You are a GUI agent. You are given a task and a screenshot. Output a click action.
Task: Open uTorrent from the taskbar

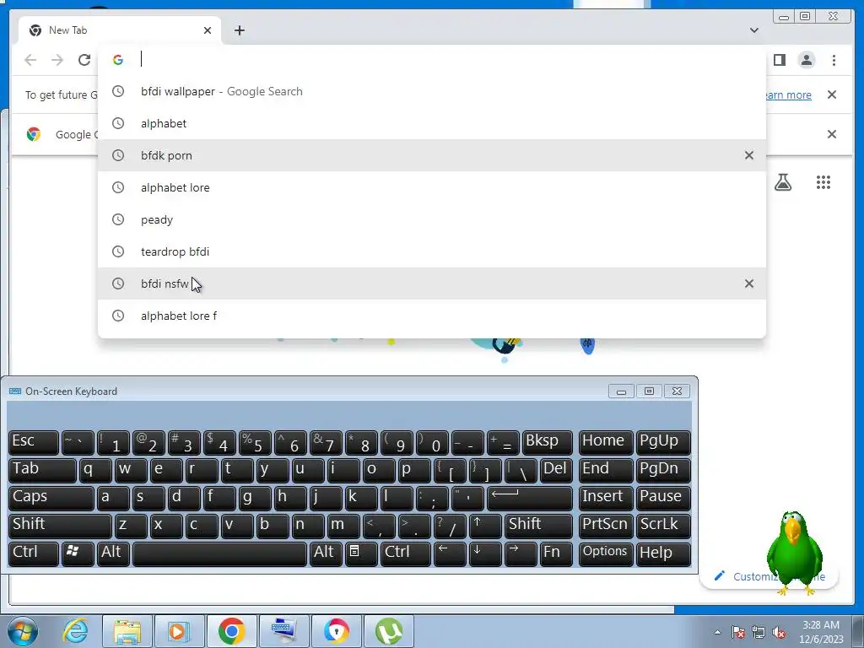(x=388, y=631)
